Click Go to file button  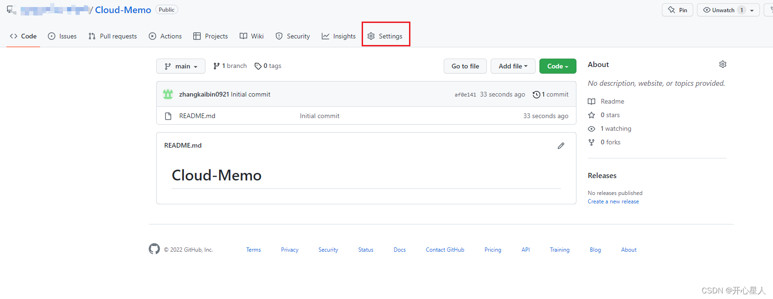click(x=465, y=66)
